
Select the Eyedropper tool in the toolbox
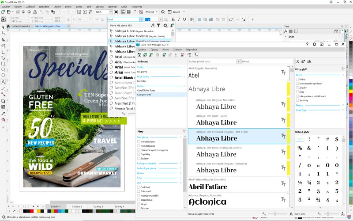point(4,114)
